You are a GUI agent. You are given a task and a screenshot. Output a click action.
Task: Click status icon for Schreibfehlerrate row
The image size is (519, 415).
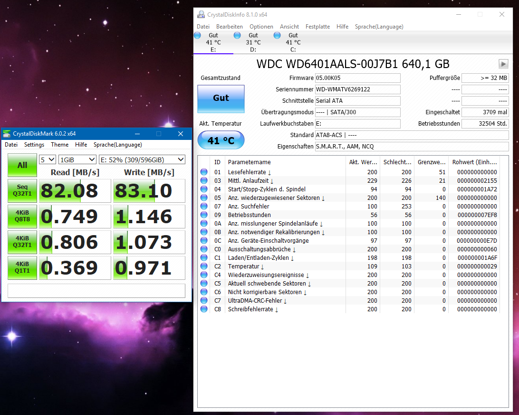point(204,309)
